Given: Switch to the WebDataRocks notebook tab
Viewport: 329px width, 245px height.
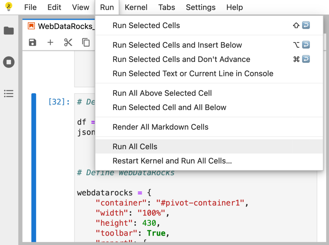Looking at the screenshot, I should click(x=61, y=26).
